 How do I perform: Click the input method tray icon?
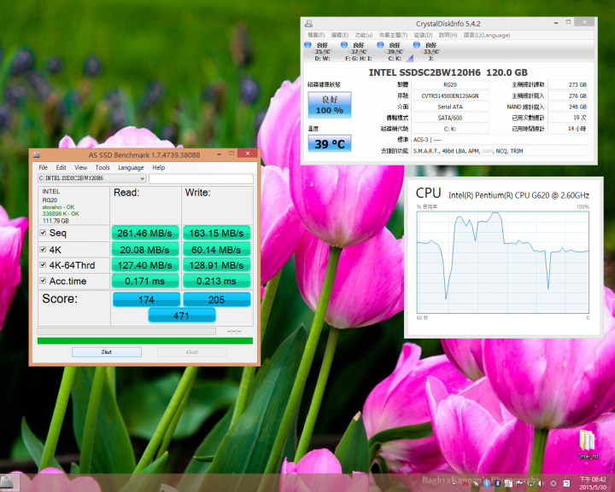pyautogui.click(x=567, y=483)
